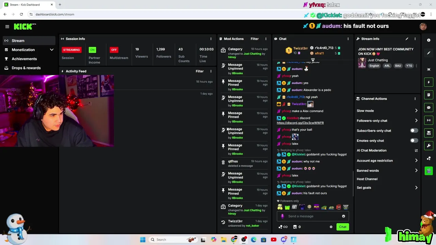Expand Account age restriction settings
The image size is (436, 245).
[x=416, y=161]
